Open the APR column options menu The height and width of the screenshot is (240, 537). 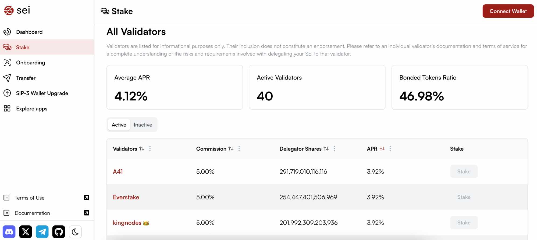pyautogui.click(x=390, y=148)
